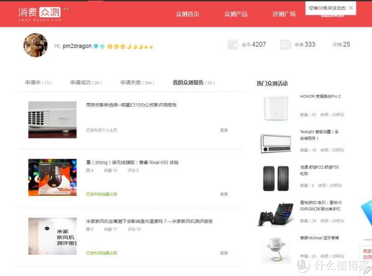
Task: Click the 米家新风机 report comments count 15
Action: point(135,229)
